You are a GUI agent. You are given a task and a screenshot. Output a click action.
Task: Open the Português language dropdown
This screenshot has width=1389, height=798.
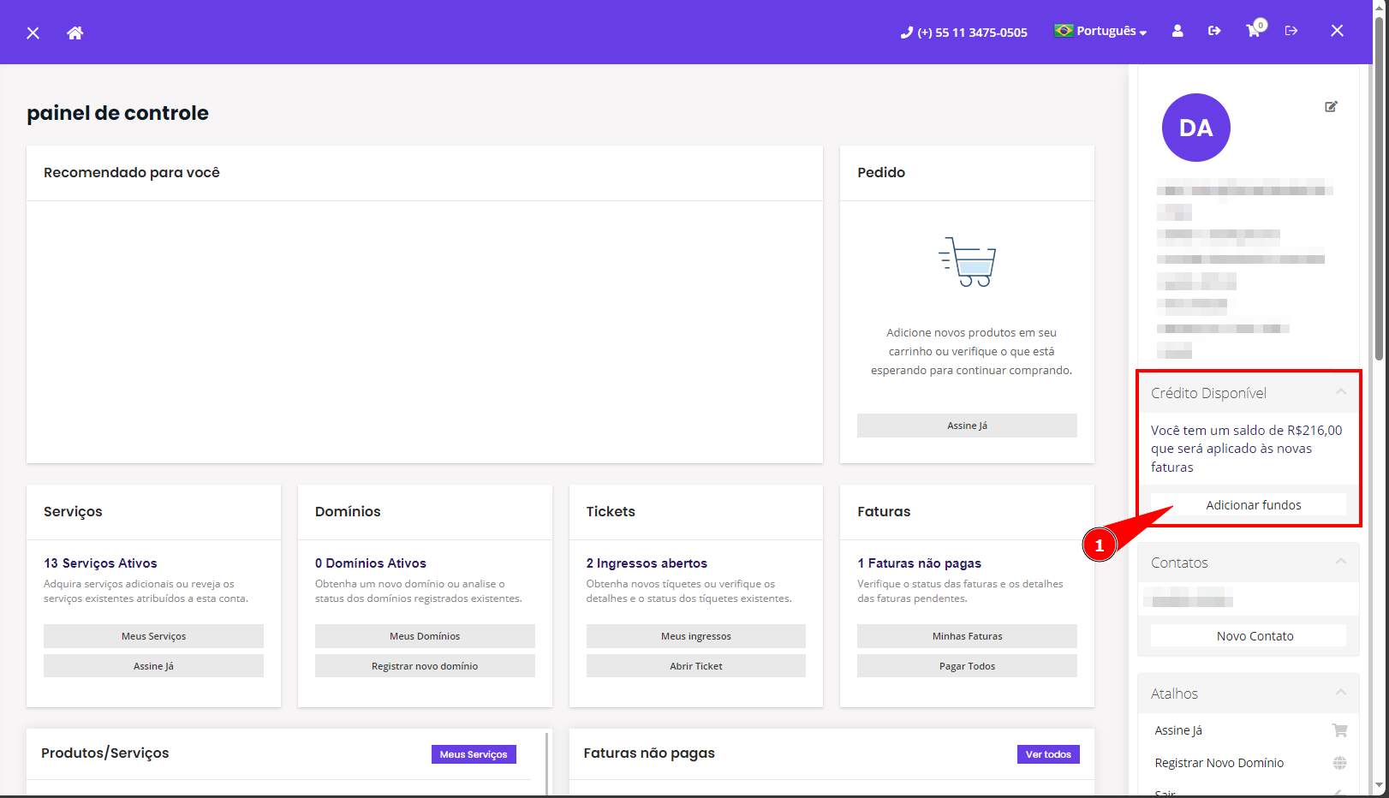pyautogui.click(x=1101, y=31)
